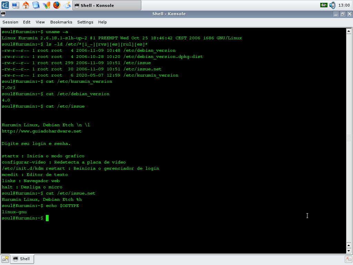353x265 pixels.
Task: Click the '7.0r3' version output
Action: coord(8,88)
